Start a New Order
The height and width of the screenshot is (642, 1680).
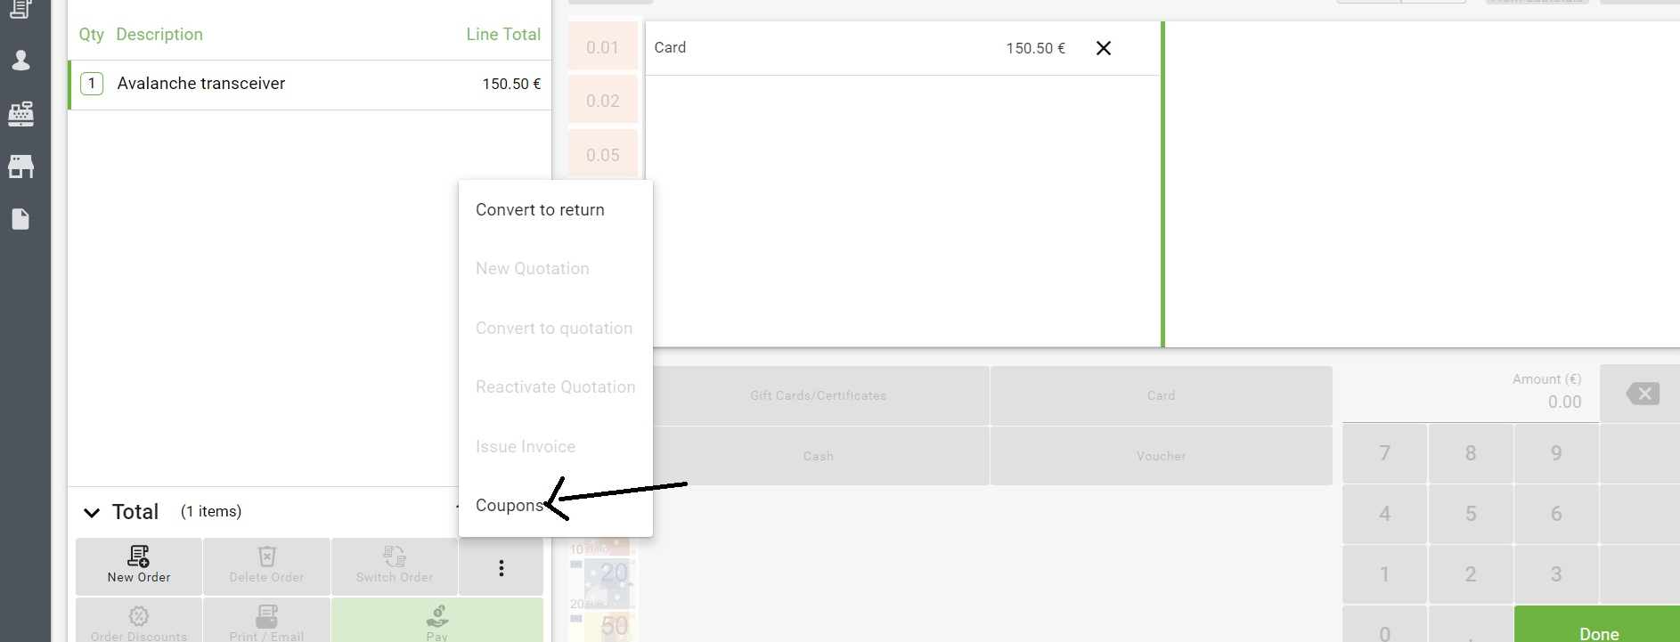[x=139, y=566]
